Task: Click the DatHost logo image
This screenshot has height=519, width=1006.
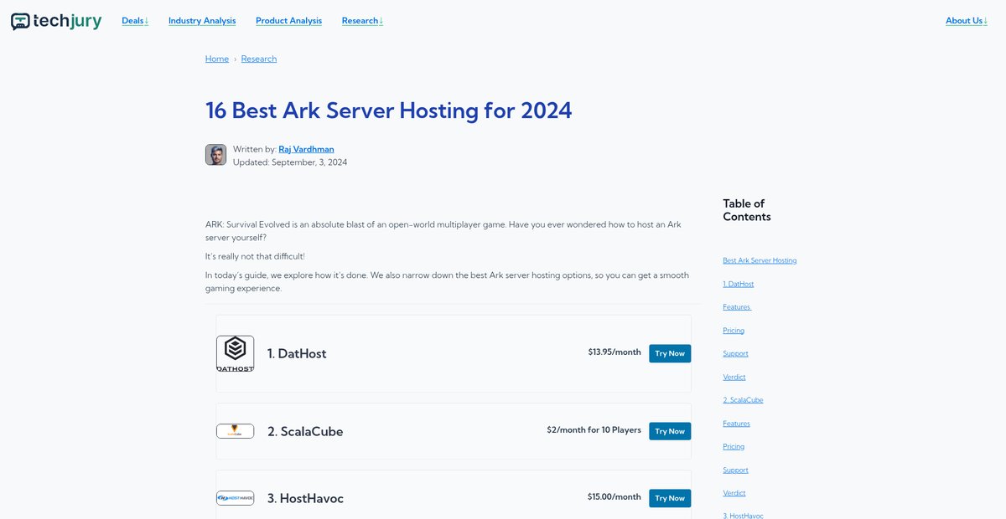Action: tap(235, 353)
